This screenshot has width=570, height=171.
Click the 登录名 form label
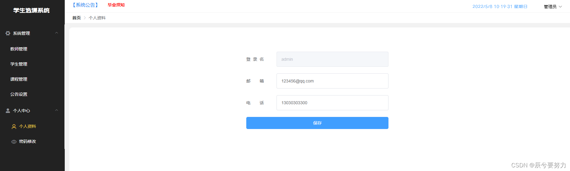255,59
